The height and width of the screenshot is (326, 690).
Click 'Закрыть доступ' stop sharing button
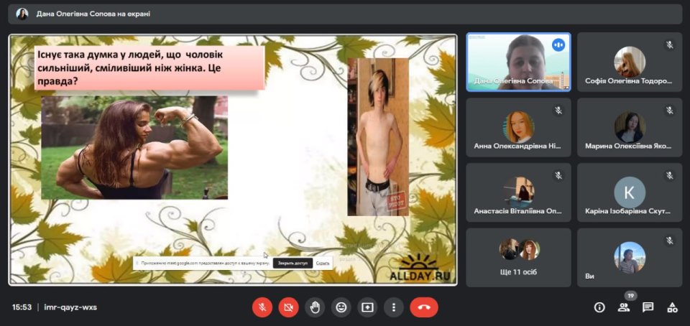coord(293,264)
